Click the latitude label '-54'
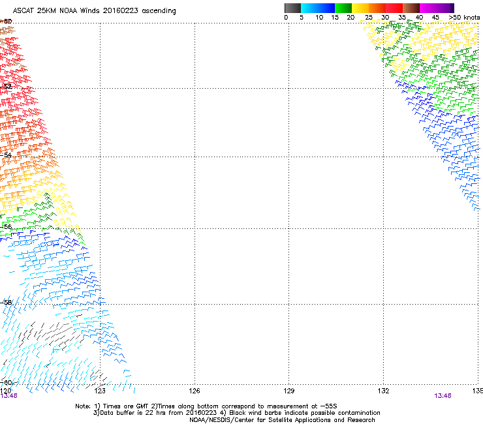Viewport: 483px width, 424px height. coord(6,155)
